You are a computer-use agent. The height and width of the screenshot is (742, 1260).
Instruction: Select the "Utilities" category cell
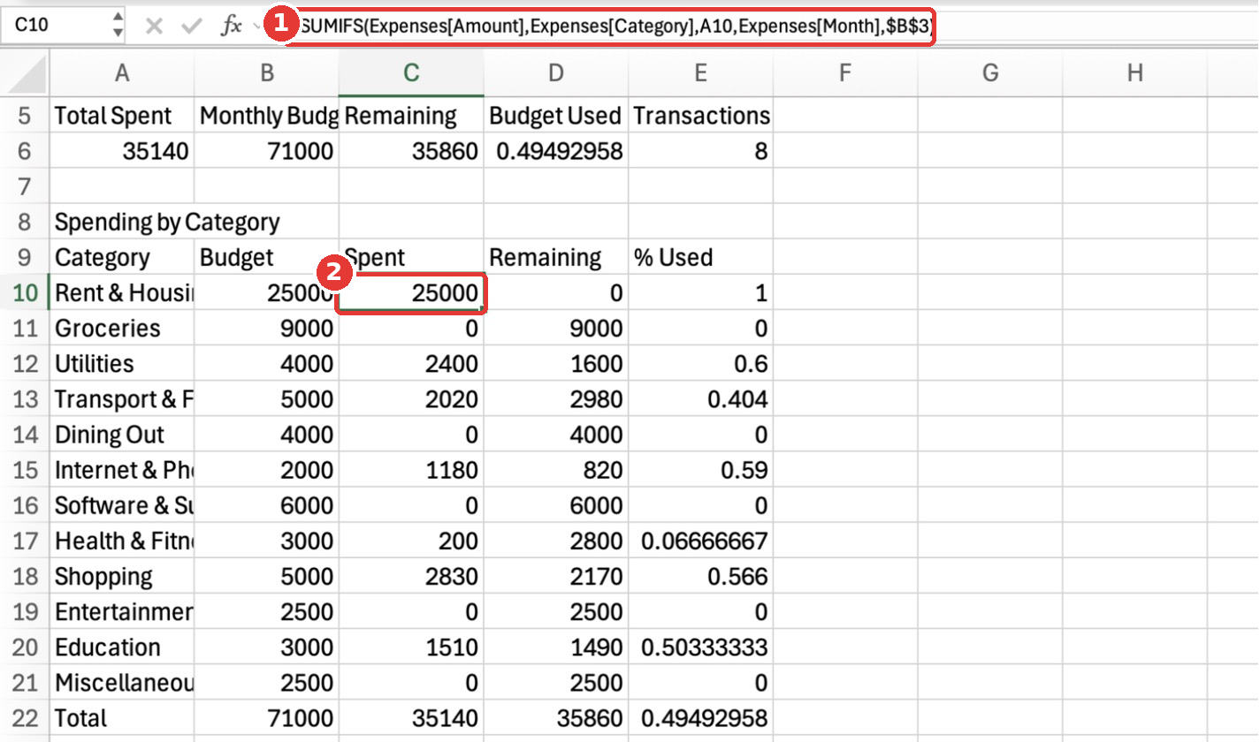coord(122,363)
